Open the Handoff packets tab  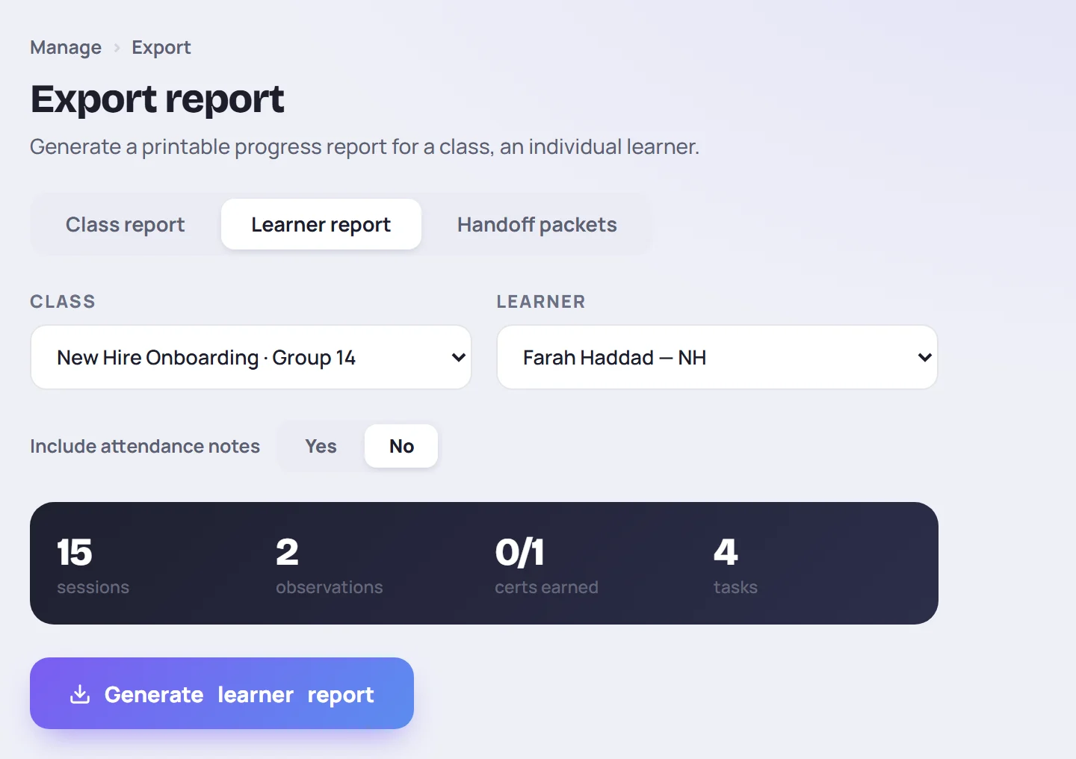click(x=537, y=224)
